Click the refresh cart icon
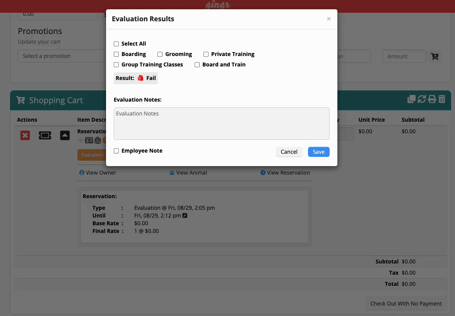This screenshot has height=316, width=455. click(x=422, y=99)
